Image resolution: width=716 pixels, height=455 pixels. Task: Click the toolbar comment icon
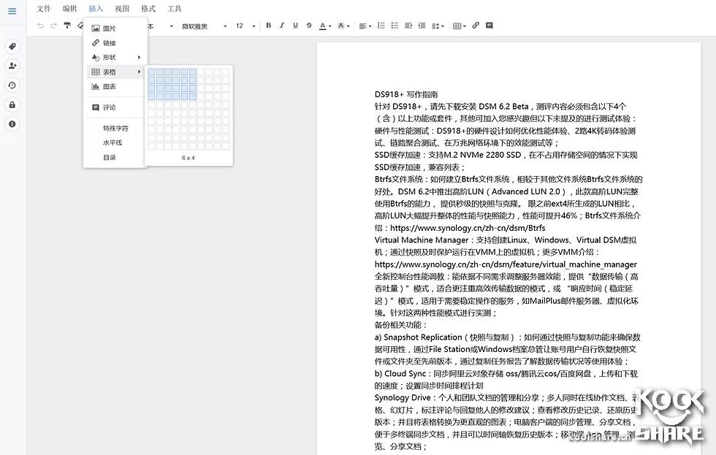pyautogui.click(x=489, y=26)
